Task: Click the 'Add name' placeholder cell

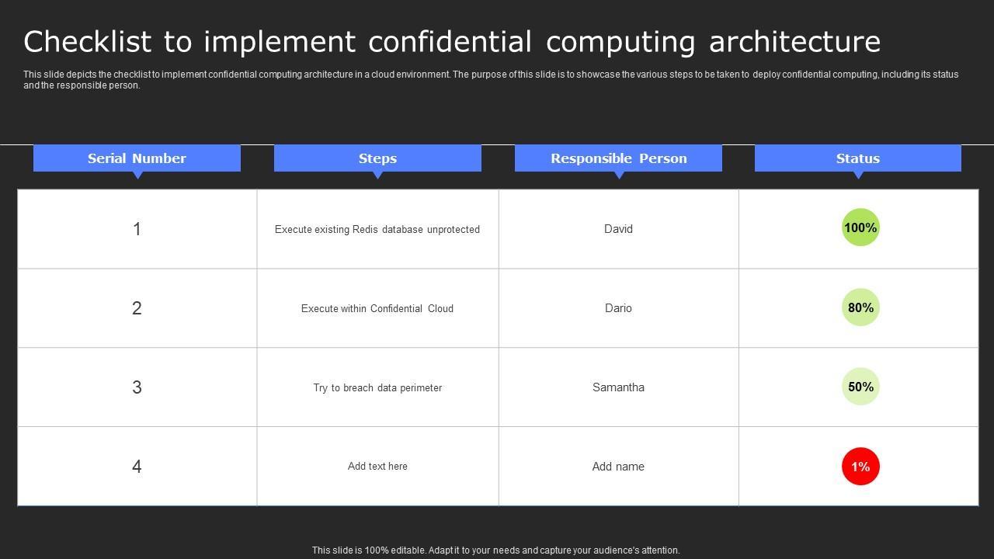Action: point(618,467)
